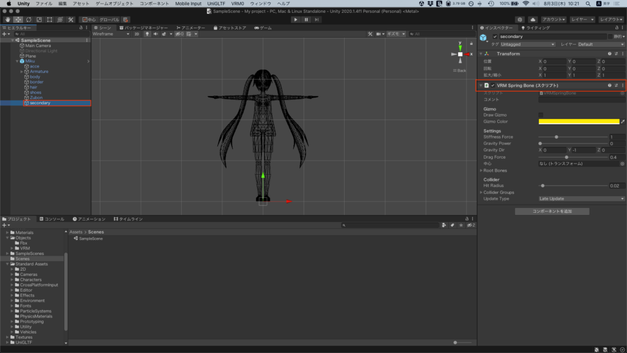Select the Hand tool in toolbar
Image resolution: width=627 pixels, height=353 pixels.
pyautogui.click(x=7, y=20)
